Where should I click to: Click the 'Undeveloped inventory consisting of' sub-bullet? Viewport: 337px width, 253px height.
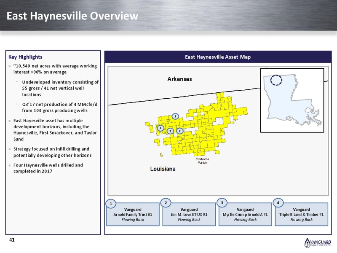[x=60, y=88]
